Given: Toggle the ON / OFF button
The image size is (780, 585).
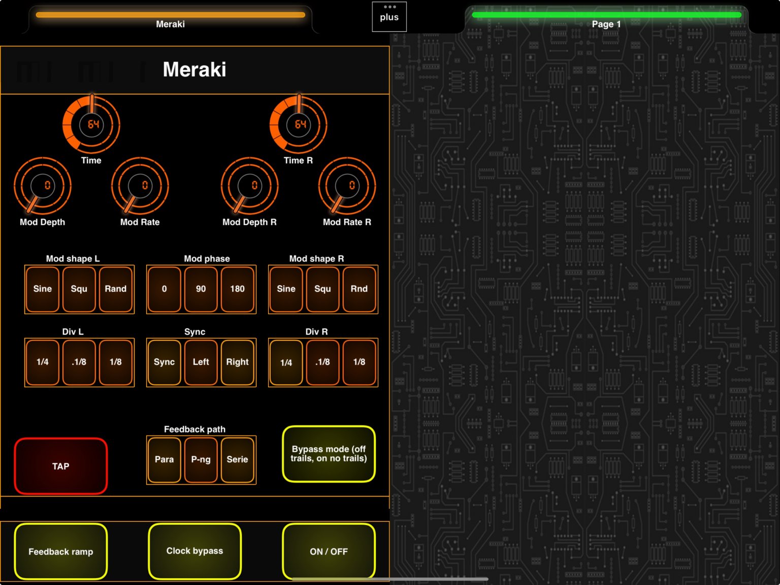Looking at the screenshot, I should pyautogui.click(x=329, y=551).
